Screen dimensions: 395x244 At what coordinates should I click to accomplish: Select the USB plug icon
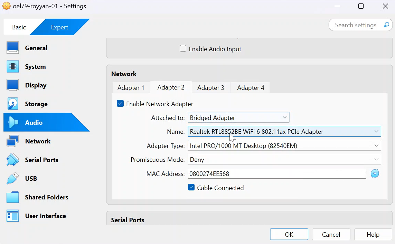coord(13,179)
